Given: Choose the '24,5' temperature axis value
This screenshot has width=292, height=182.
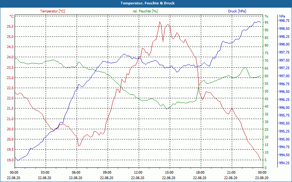Looking at the screenshot, I should click(10, 47).
